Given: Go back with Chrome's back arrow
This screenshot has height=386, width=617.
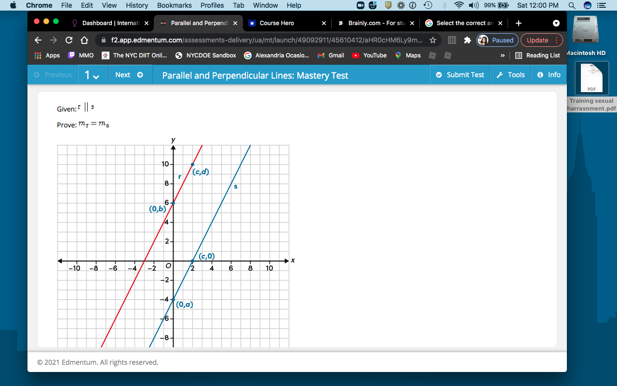Looking at the screenshot, I should point(38,40).
